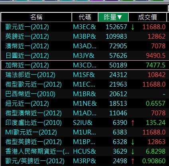Click code S2IU& cell
The width and height of the screenshot is (169, 166).
pyautogui.click(x=83, y=123)
